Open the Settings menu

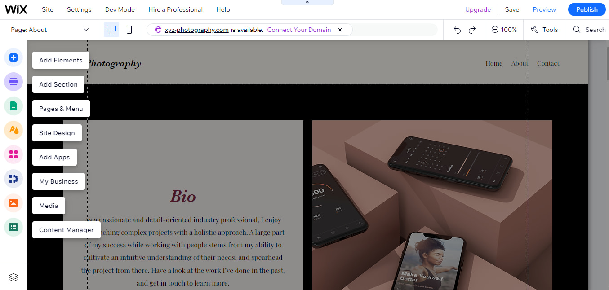tap(79, 9)
